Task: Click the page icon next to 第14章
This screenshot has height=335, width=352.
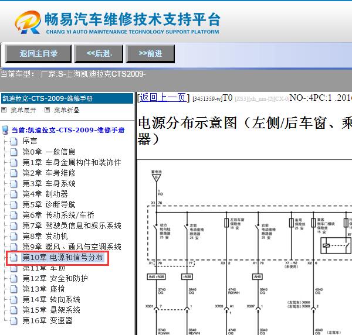Action: coord(14,299)
